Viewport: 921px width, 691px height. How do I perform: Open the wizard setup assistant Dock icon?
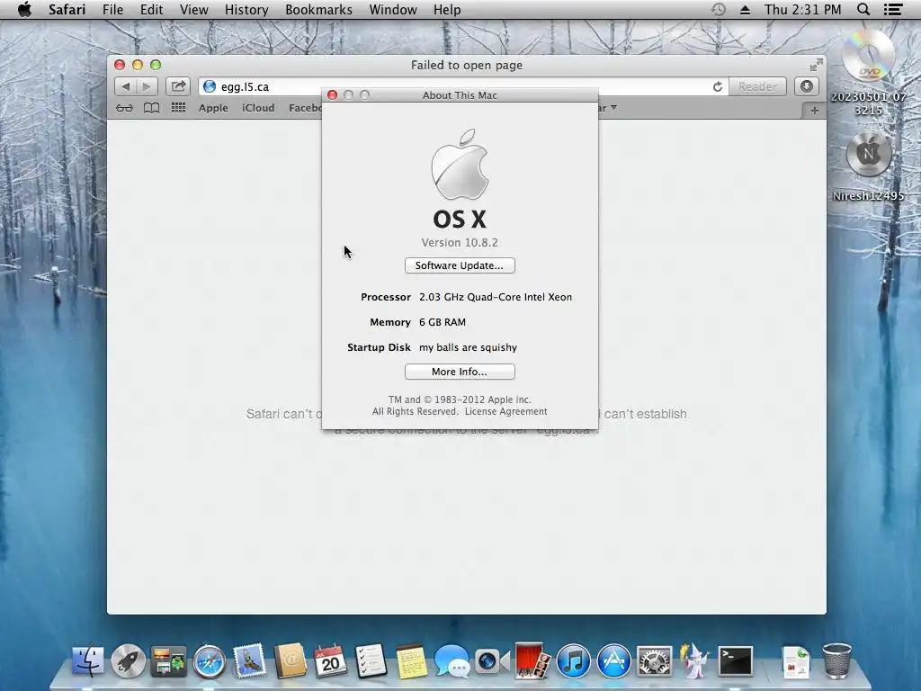(695, 660)
